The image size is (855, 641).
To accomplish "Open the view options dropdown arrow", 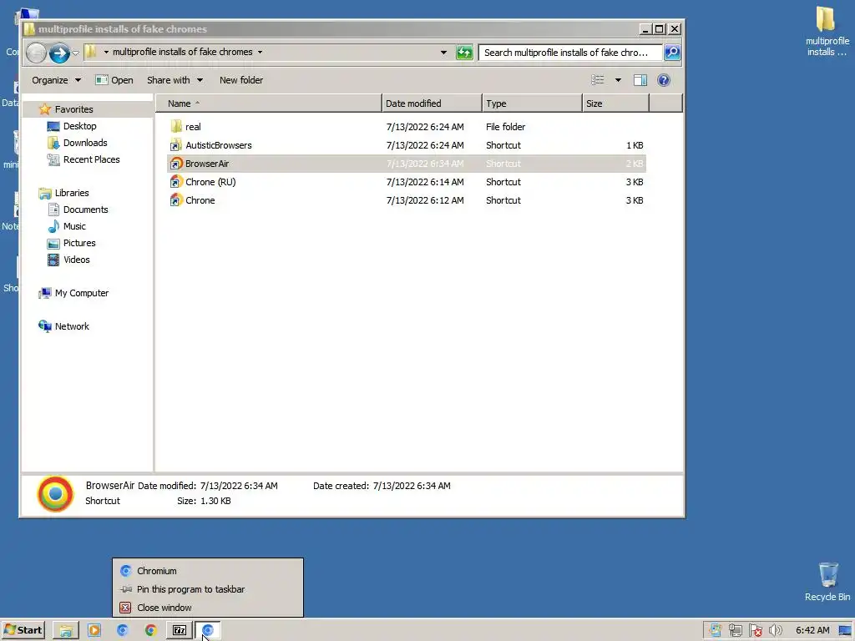I will click(x=618, y=80).
